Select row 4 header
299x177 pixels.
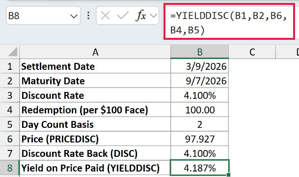pos(10,110)
